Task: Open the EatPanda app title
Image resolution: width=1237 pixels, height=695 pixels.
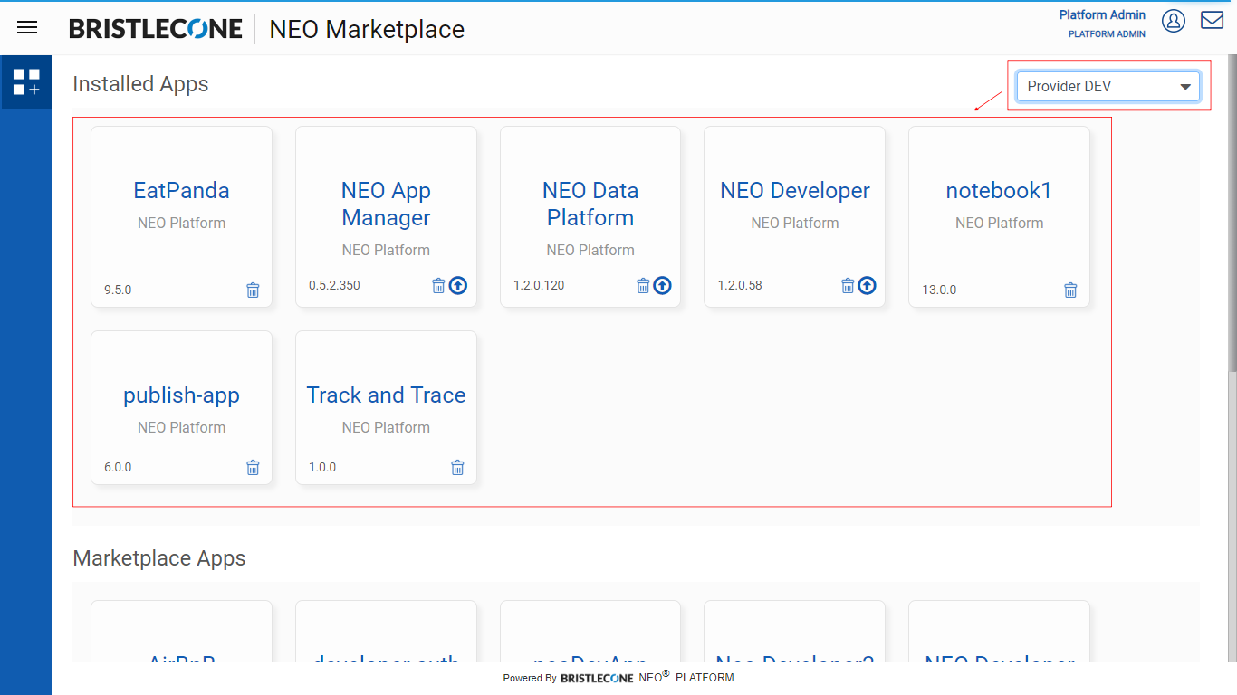Action: click(181, 190)
